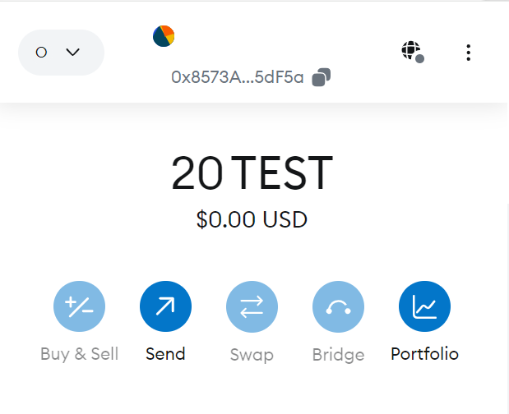Click the Bridge arc icon
Viewport: 509px width, 414px height.
pyautogui.click(x=338, y=306)
